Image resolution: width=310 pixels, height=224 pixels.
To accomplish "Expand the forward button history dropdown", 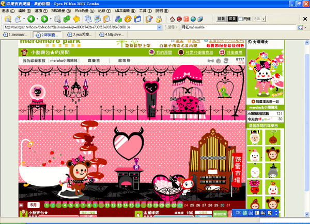I will (51, 19).
